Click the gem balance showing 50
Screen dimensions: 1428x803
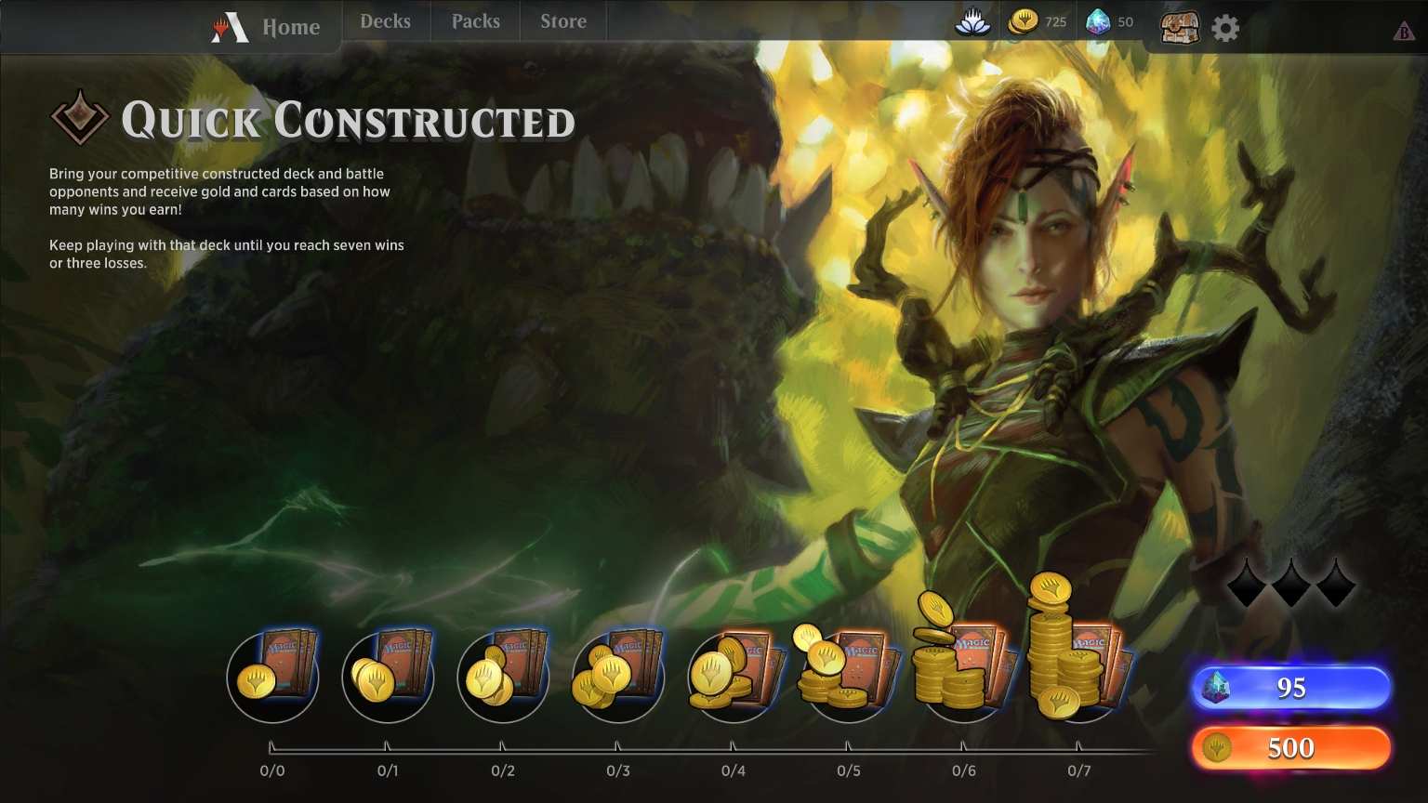click(1110, 22)
